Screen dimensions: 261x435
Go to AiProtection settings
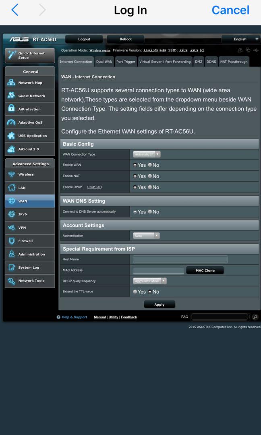click(x=30, y=109)
